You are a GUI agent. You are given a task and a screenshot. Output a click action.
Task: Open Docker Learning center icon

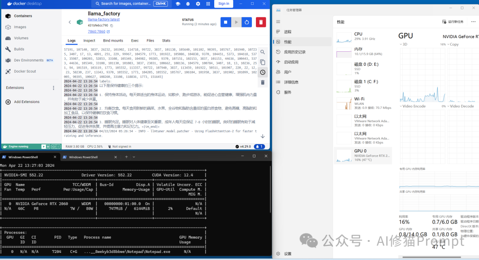[178, 4]
